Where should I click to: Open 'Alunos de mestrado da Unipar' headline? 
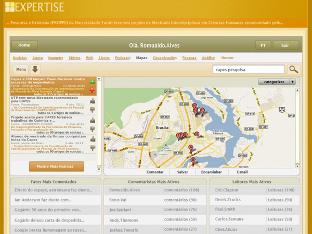point(48,138)
